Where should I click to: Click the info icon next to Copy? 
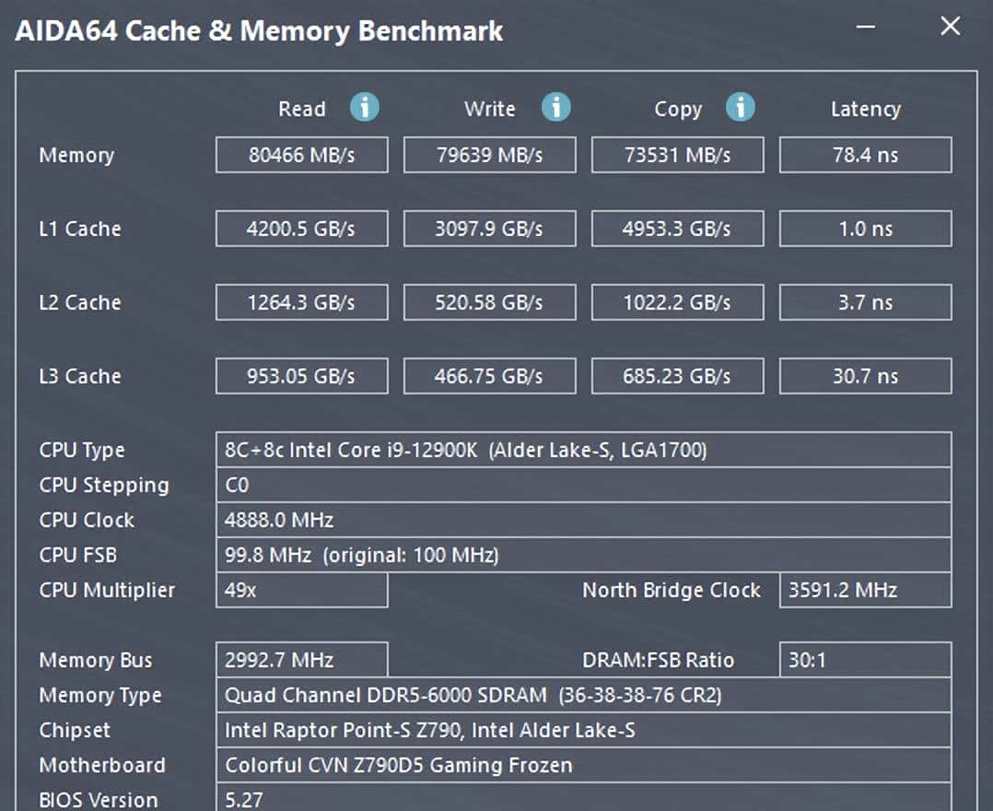point(740,108)
